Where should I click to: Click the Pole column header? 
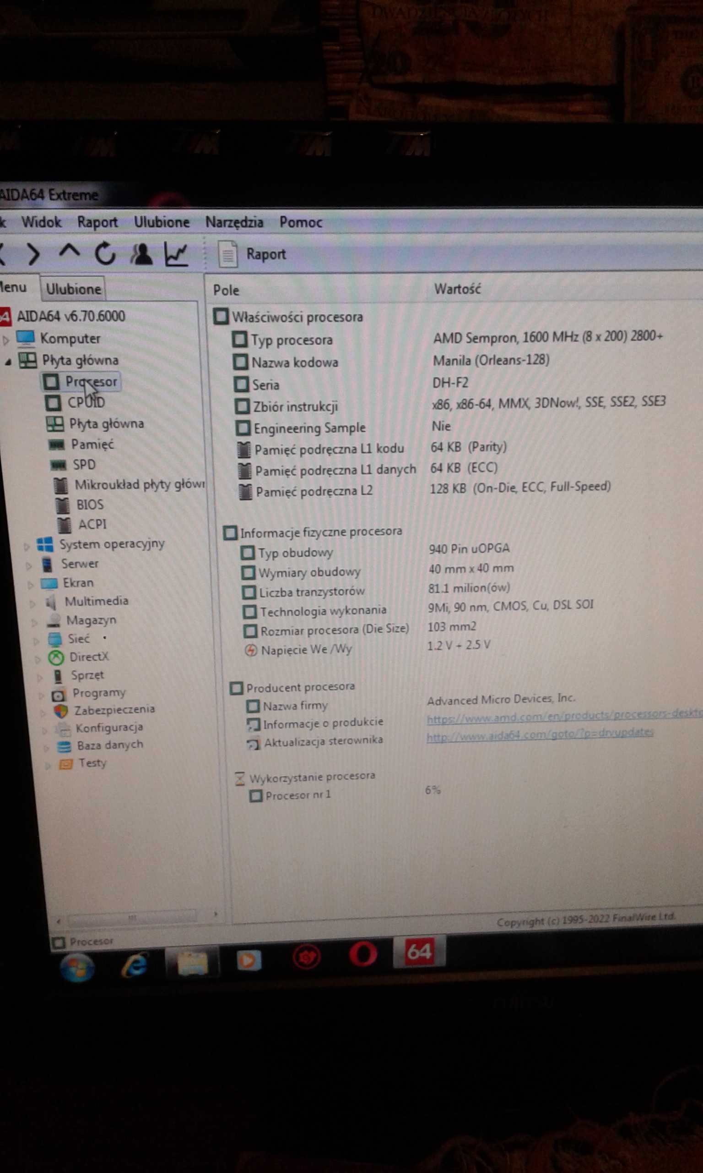click(x=227, y=290)
